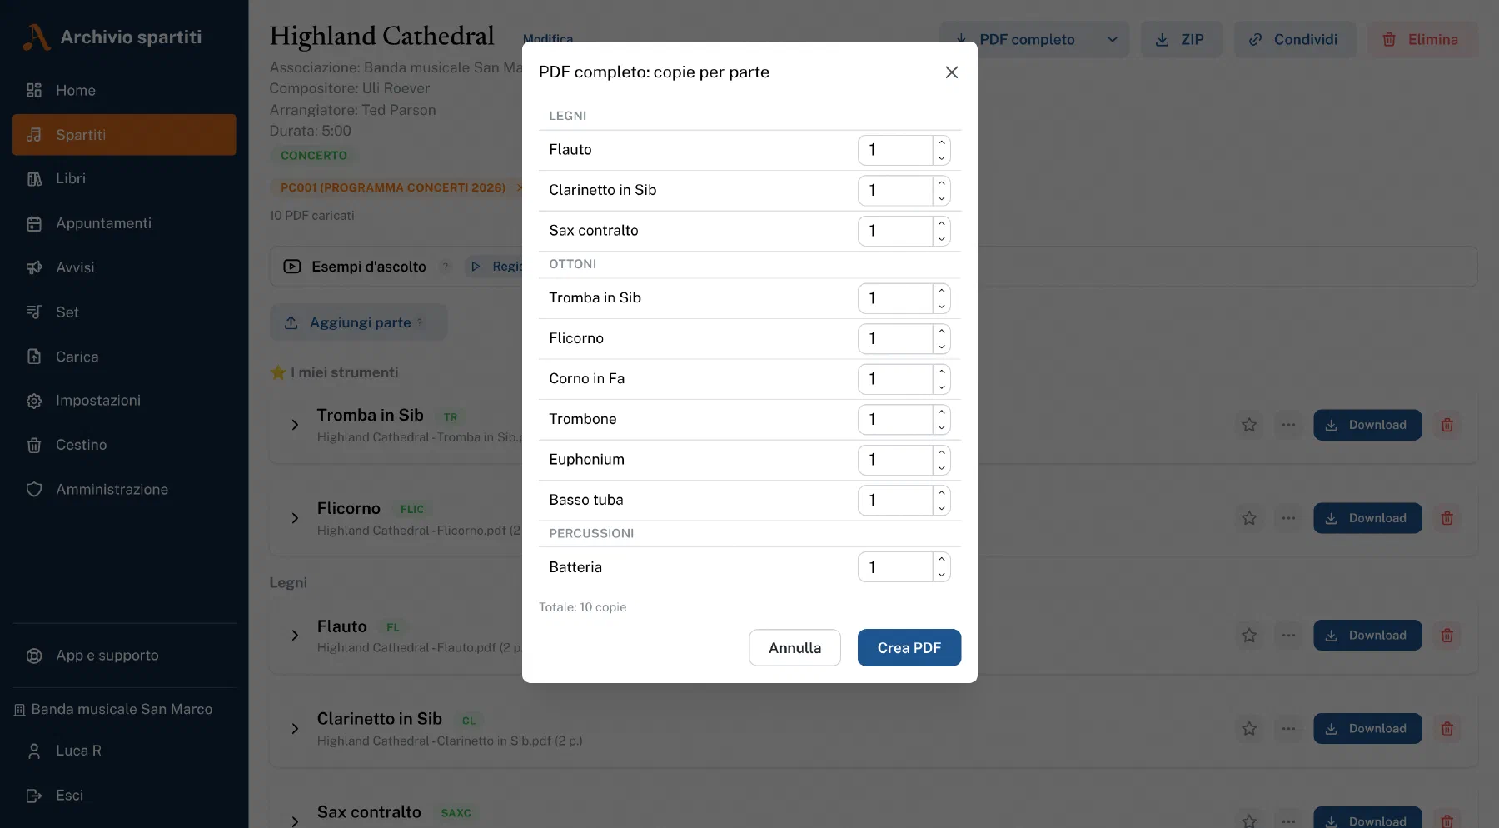Open Home in the sidebar
The image size is (1499, 828).
(124, 90)
